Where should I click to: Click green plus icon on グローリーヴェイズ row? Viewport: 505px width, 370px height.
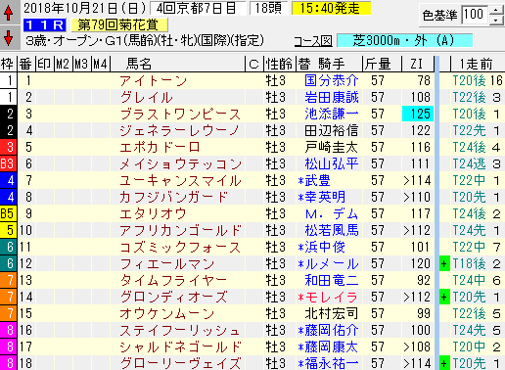(444, 363)
